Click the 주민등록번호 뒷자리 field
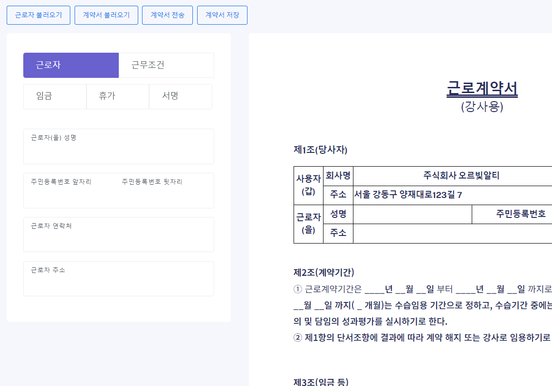The width and height of the screenshot is (552, 386). click(x=164, y=194)
